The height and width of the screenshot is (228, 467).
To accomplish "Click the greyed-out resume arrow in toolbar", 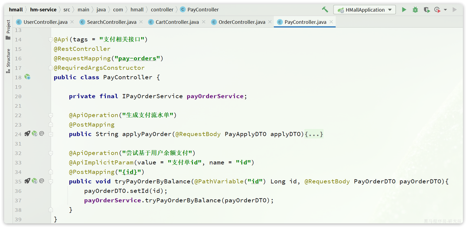I will [x=455, y=10].
